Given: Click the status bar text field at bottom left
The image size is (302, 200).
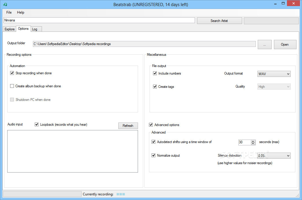Looking at the screenshot, I should pos(42,194).
